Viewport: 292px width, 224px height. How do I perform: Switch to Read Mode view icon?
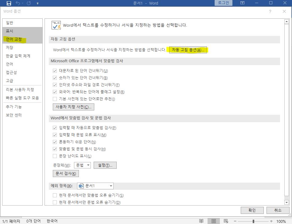[201, 221]
